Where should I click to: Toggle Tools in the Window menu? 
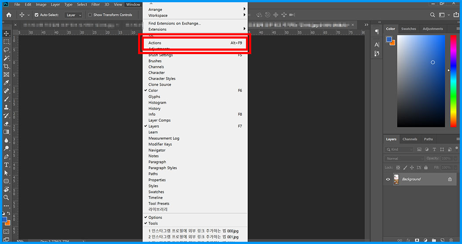[x=195, y=223]
